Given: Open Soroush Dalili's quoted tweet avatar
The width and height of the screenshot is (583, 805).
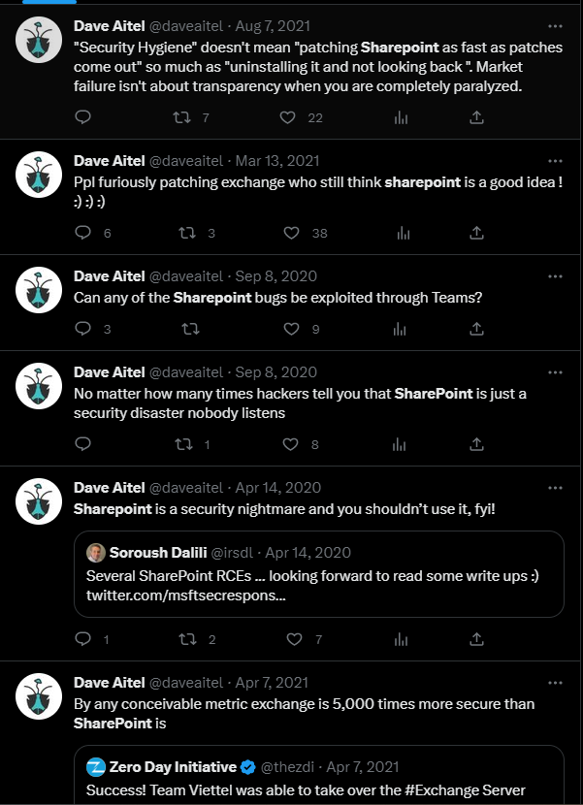Looking at the screenshot, I should pyautogui.click(x=96, y=553).
